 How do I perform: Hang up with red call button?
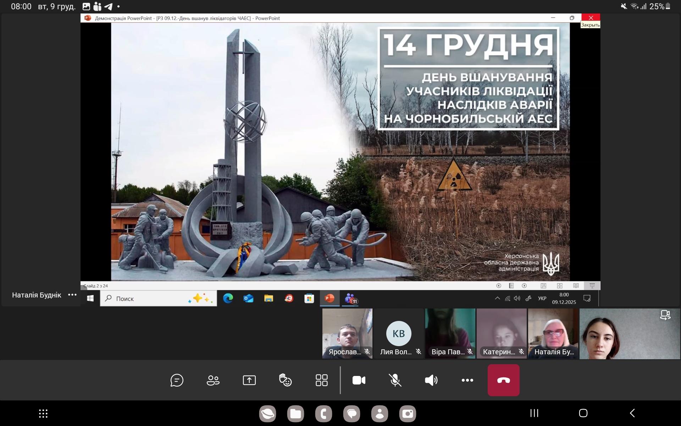(x=503, y=380)
